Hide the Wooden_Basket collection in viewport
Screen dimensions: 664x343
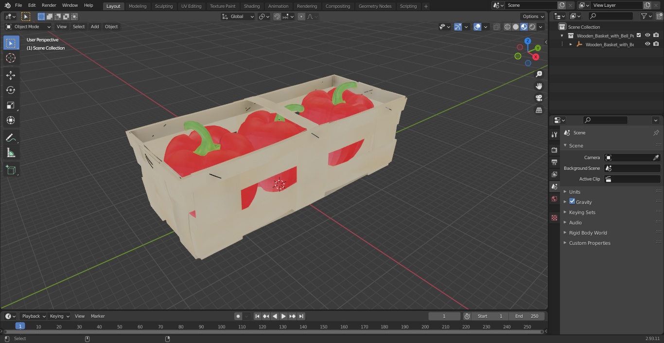pyautogui.click(x=647, y=35)
